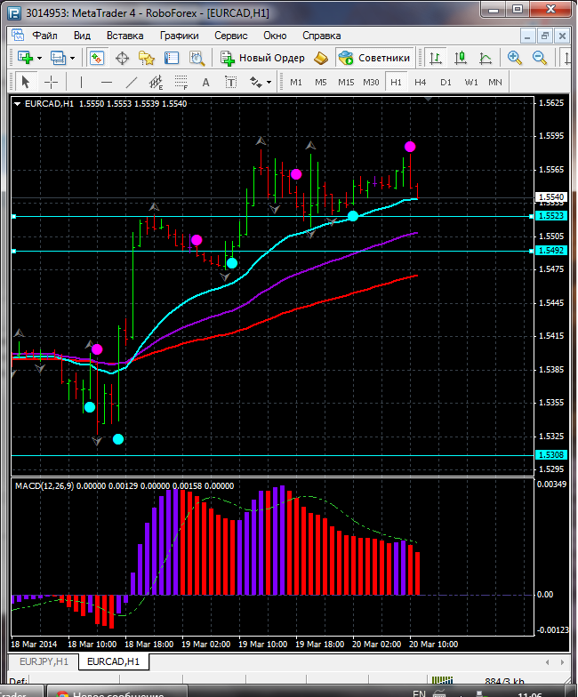Draw a trendline with the diagonal line tool
Viewport: 578px width, 697px height.
[132, 82]
